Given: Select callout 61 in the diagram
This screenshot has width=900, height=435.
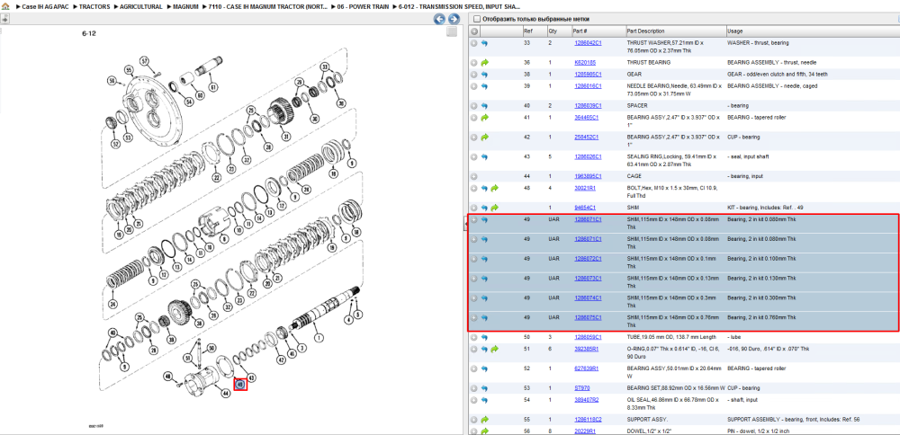Looking at the screenshot, I should click(x=213, y=88).
